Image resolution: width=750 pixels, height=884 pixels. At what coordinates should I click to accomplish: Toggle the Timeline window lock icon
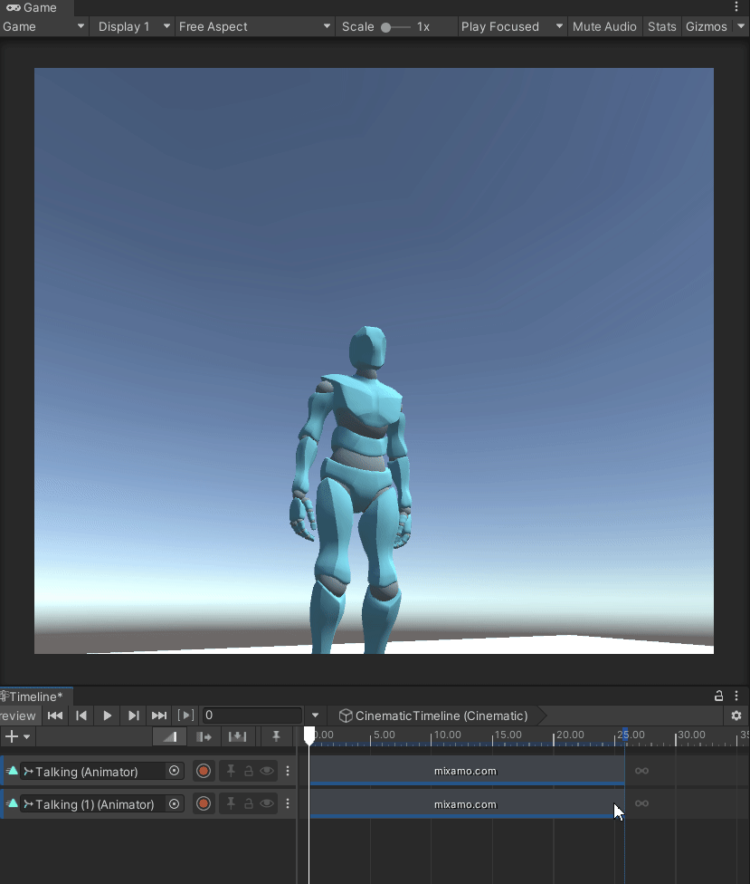coord(719,696)
